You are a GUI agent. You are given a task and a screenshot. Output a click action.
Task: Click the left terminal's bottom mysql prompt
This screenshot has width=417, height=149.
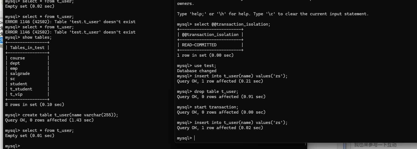coord(13,146)
